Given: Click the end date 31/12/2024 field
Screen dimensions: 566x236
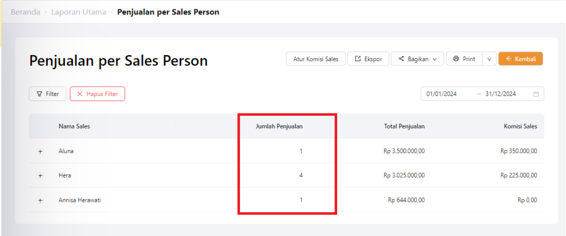Looking at the screenshot, I should 500,94.
